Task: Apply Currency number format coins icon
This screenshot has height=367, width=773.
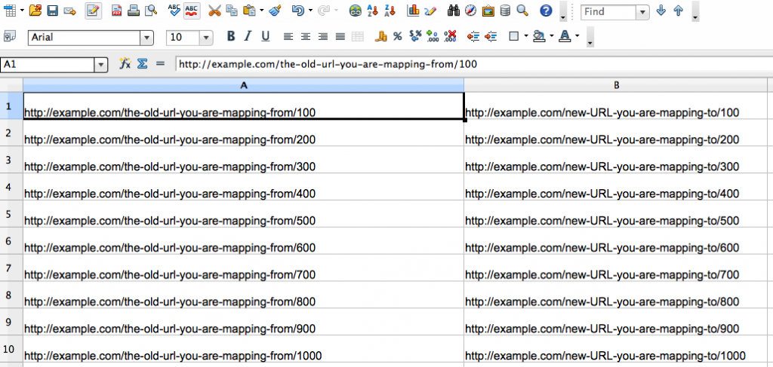Action: pyautogui.click(x=380, y=36)
